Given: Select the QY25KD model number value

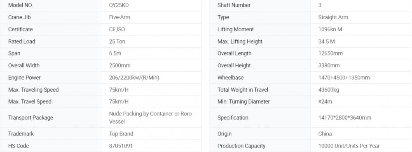Looking at the screenshot, I should coord(119,5).
